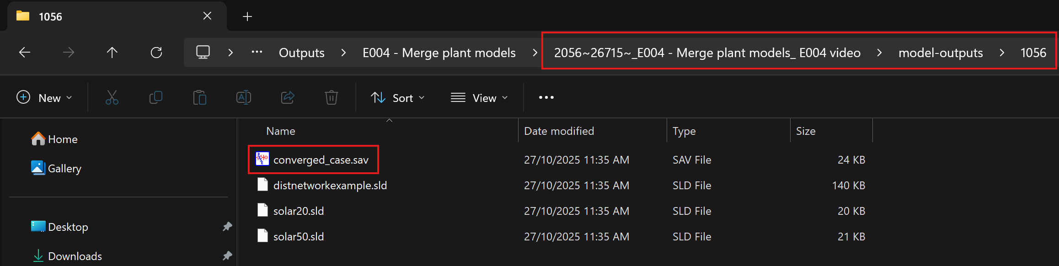Screen dimensions: 1059x266
Task: Click the Delete icon
Action: click(x=331, y=97)
